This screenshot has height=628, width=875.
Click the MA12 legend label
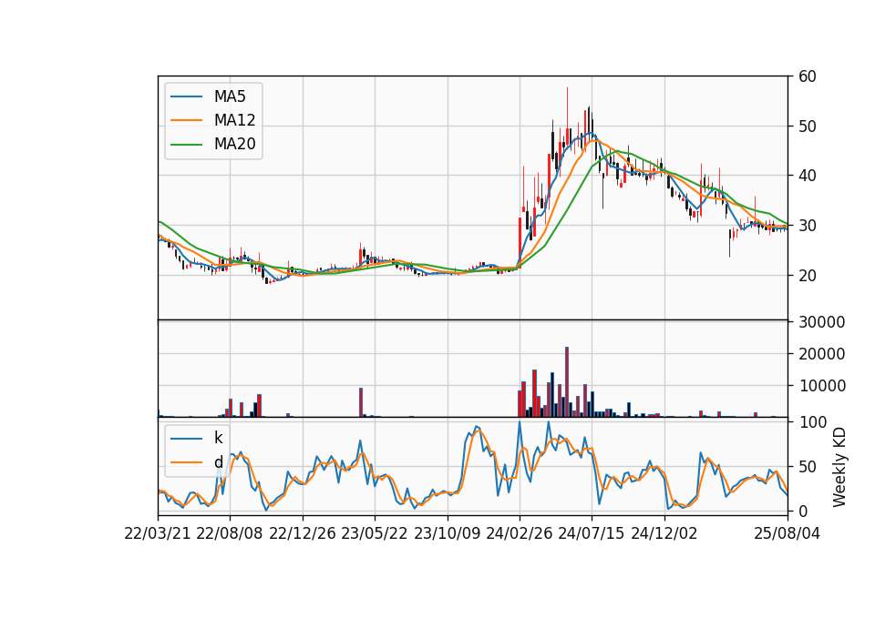click(234, 120)
